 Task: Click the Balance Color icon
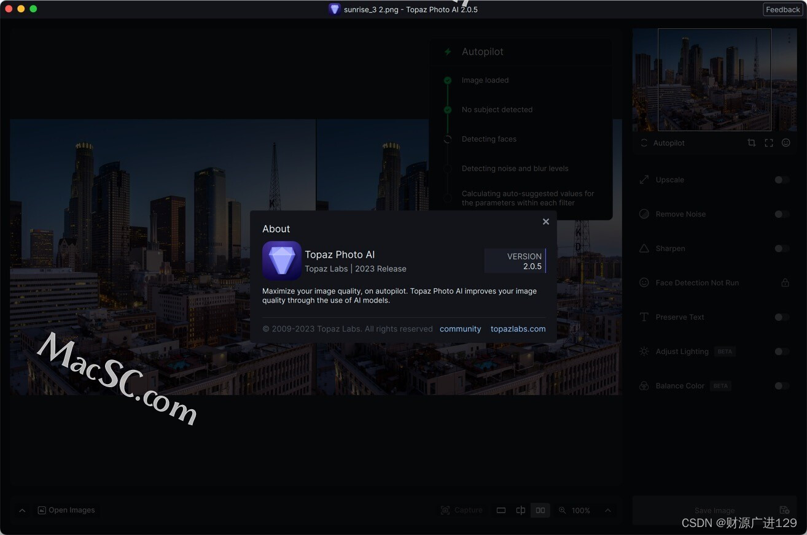pyautogui.click(x=644, y=386)
